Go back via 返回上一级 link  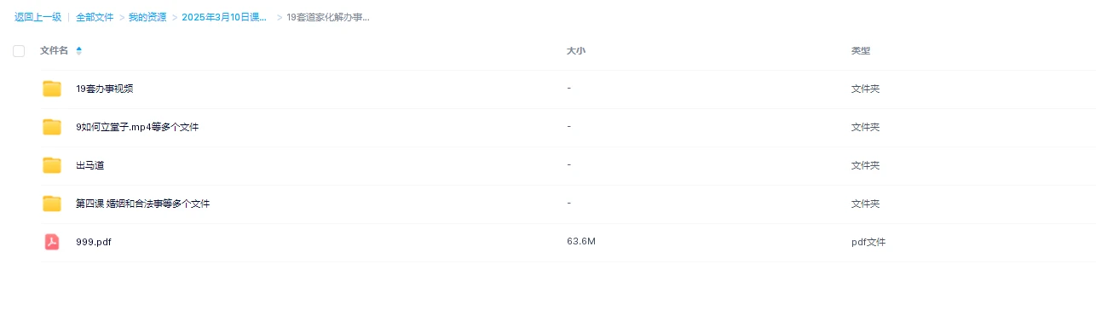click(x=37, y=17)
